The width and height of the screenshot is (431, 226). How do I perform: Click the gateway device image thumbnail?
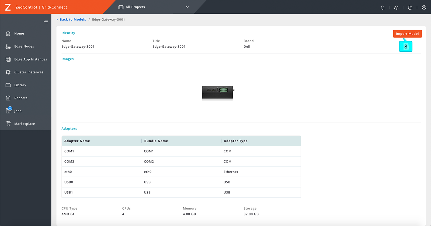click(218, 93)
